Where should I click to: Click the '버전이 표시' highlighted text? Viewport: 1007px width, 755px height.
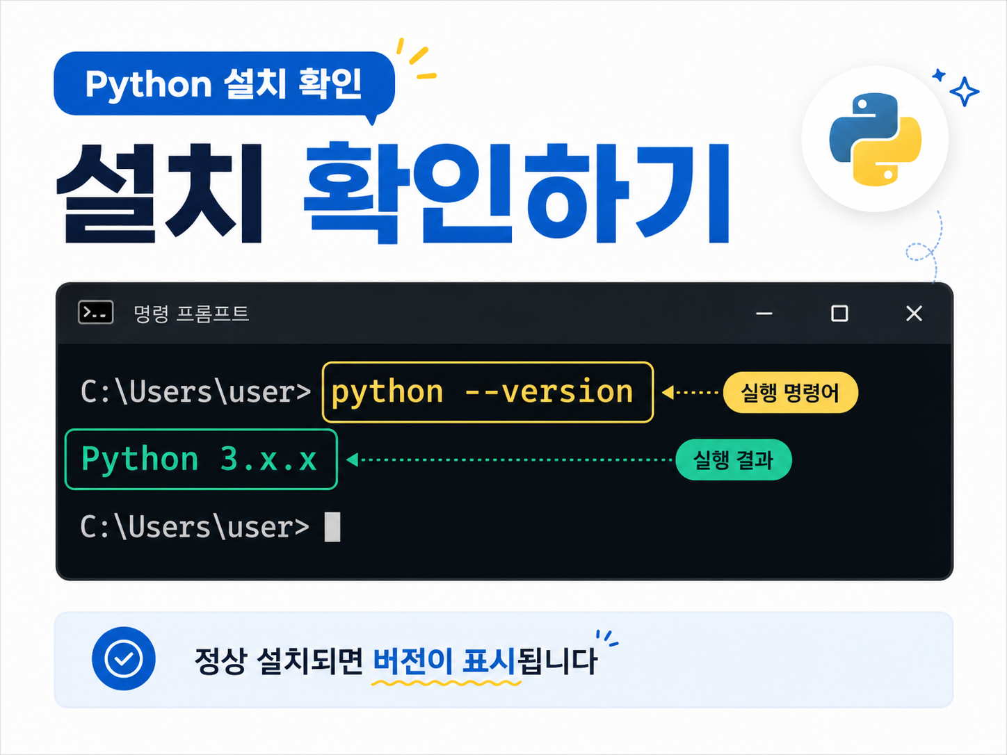pos(445,661)
